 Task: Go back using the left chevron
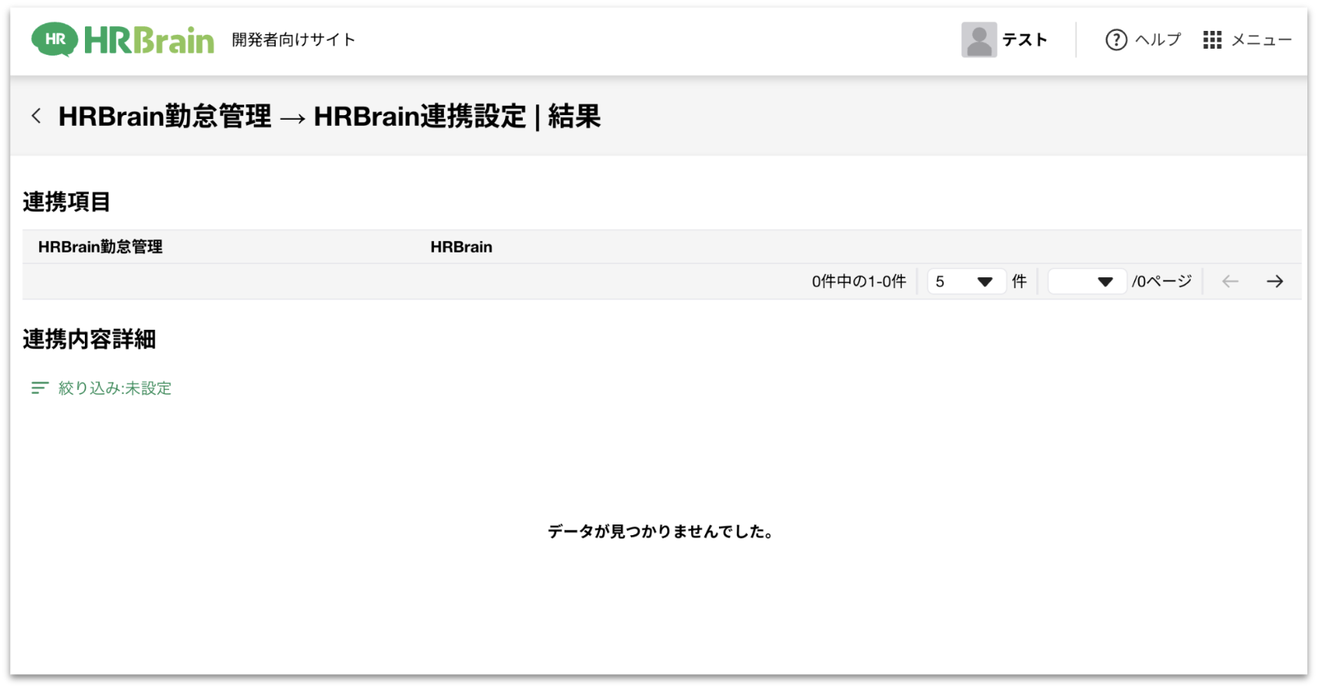tap(36, 117)
